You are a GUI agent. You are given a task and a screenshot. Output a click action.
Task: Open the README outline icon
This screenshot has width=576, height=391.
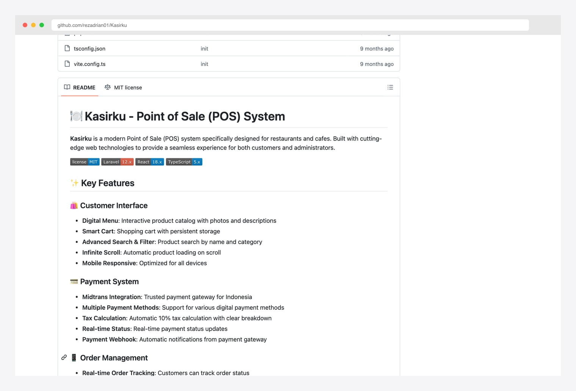[x=390, y=88]
